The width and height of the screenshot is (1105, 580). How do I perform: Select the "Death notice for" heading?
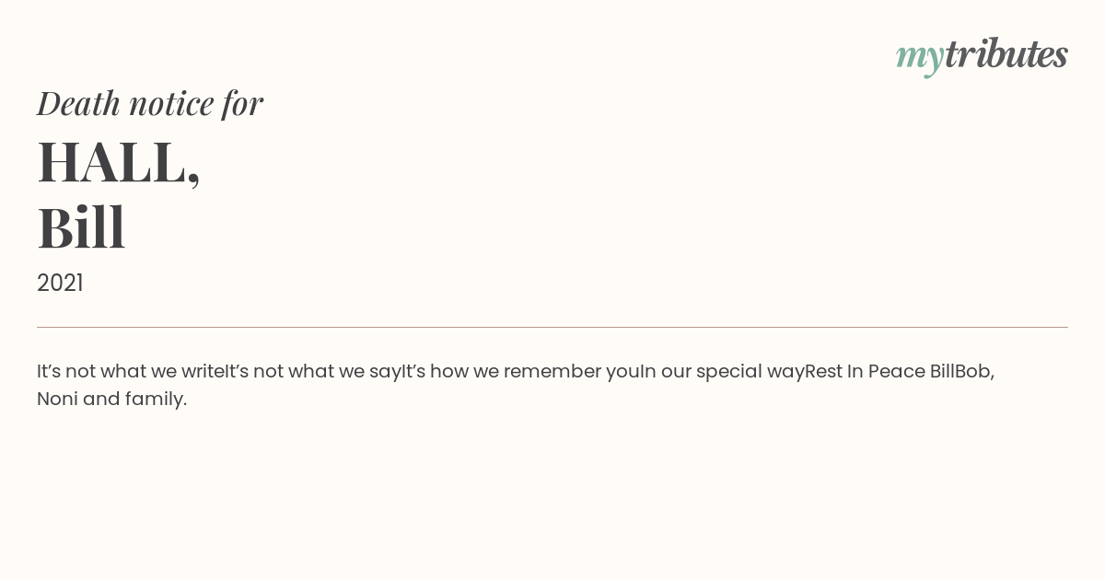[150, 103]
